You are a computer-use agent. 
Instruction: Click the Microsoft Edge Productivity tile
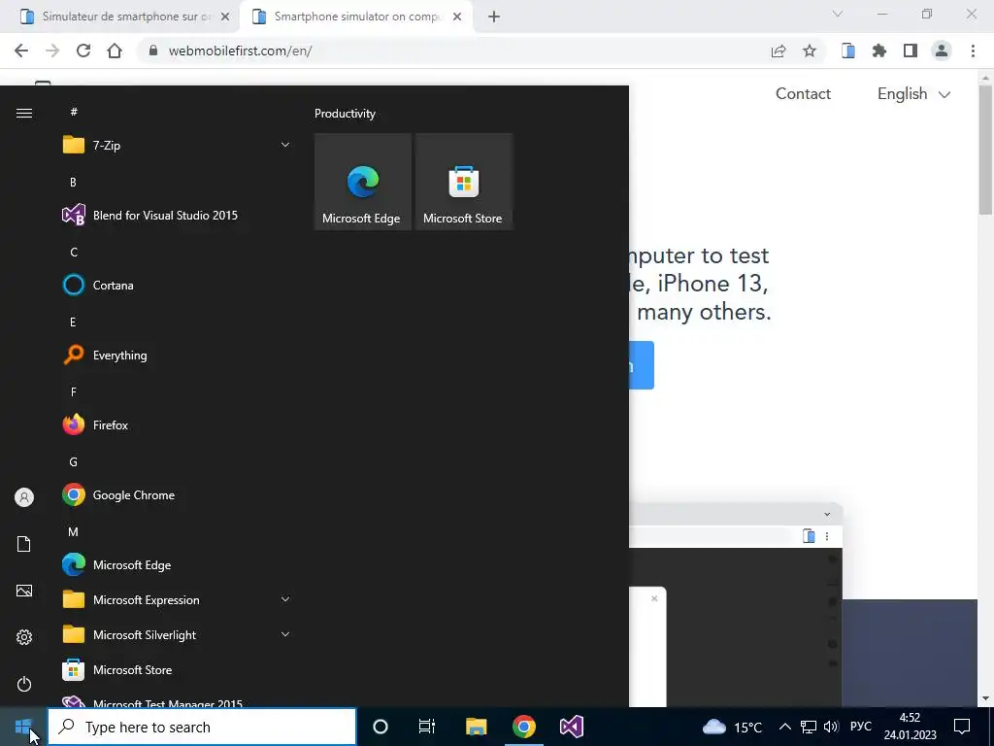point(363,182)
